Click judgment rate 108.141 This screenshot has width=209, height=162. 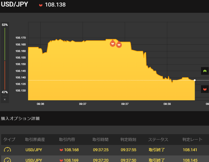[x=190, y=150]
